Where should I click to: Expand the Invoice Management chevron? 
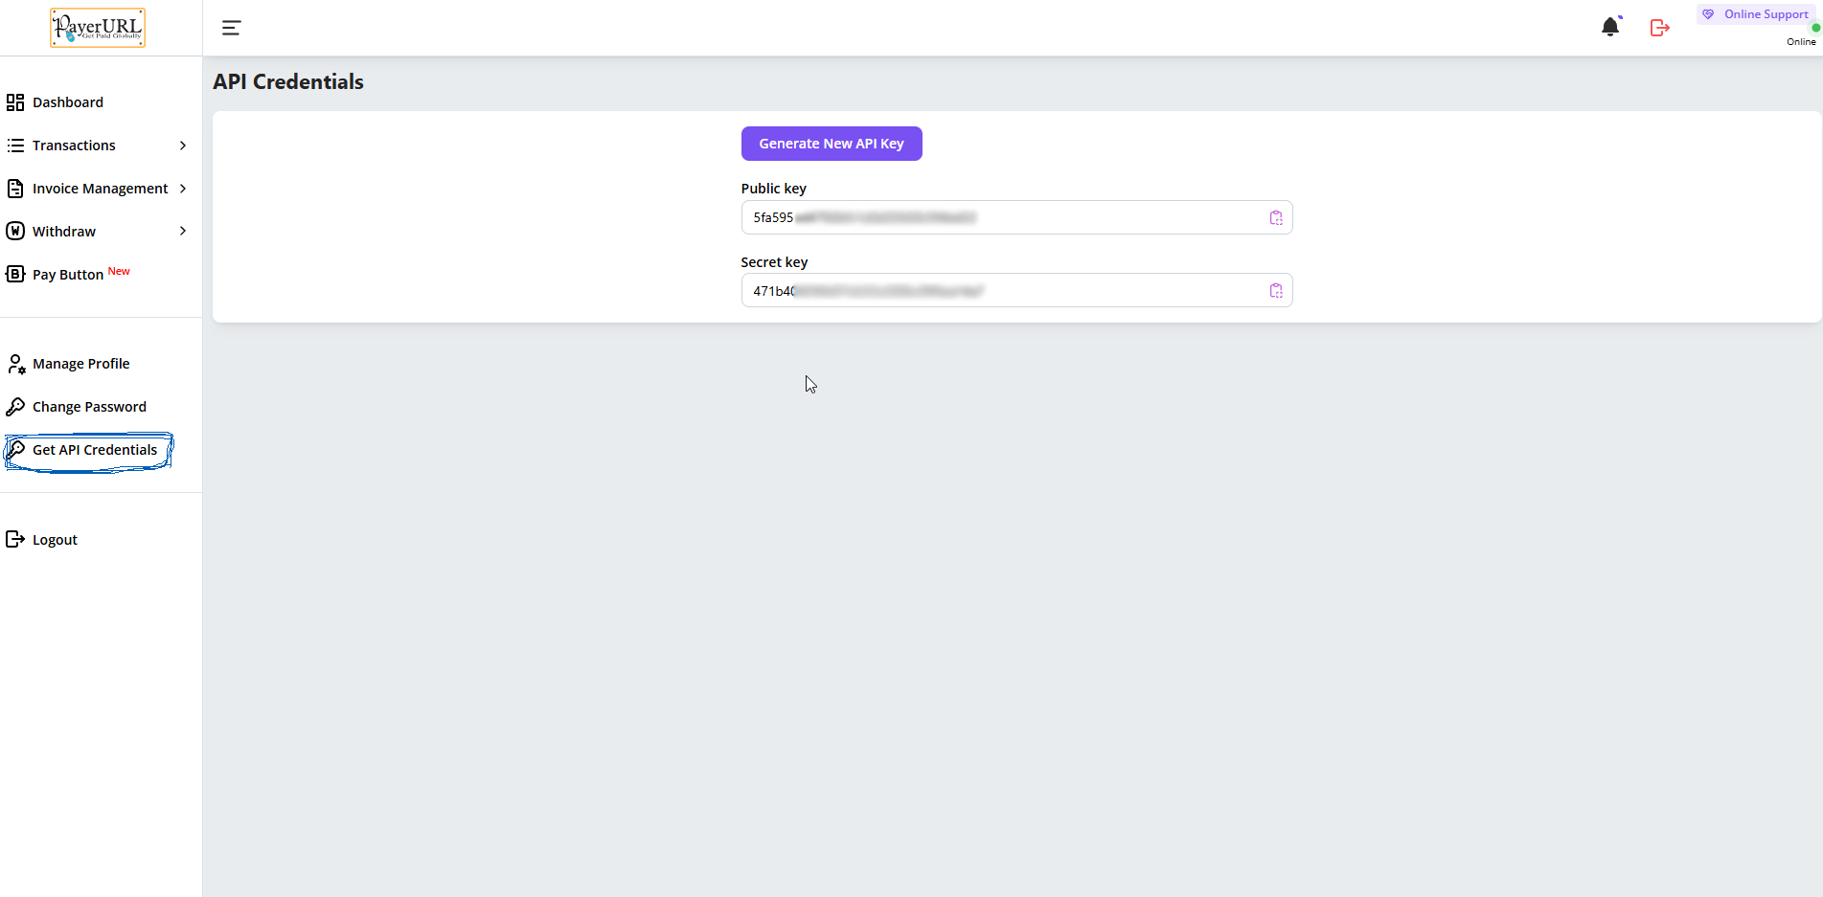[183, 189]
